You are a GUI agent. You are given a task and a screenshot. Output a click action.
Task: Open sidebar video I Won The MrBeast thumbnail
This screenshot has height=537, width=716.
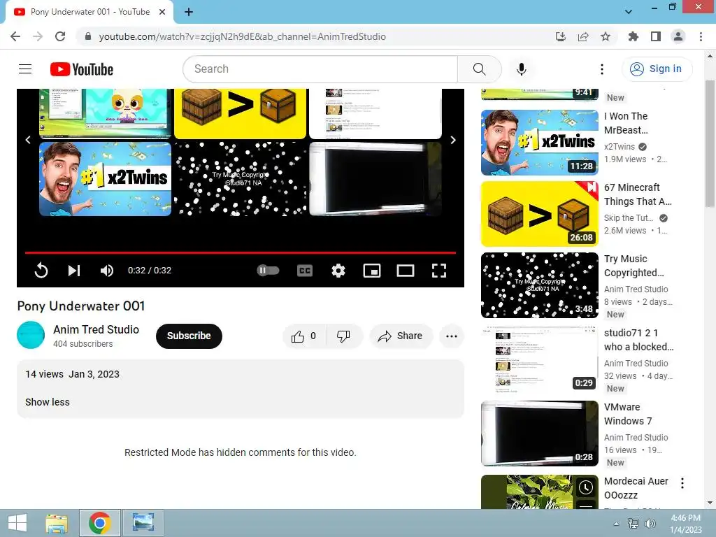[539, 143]
